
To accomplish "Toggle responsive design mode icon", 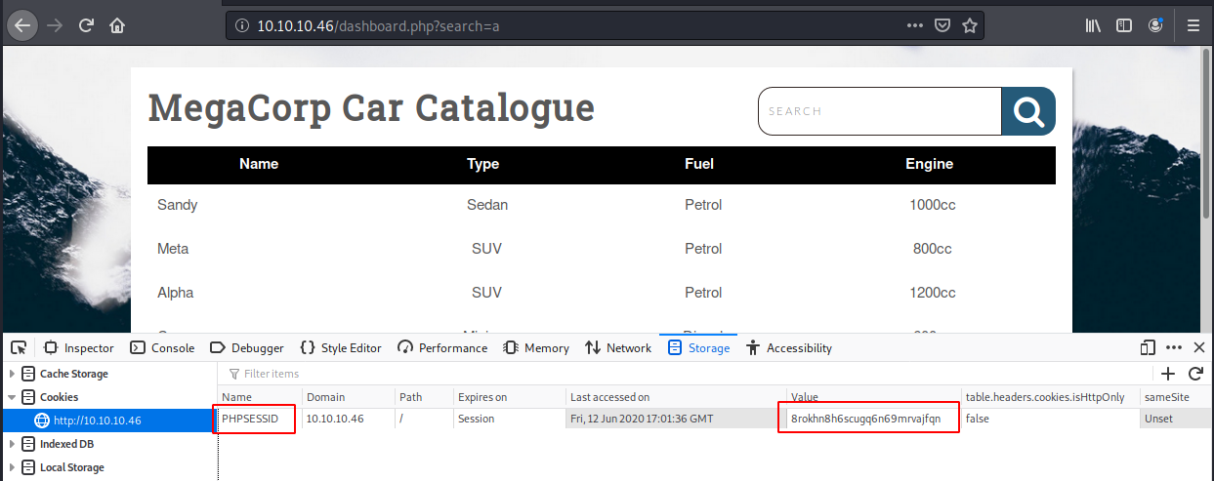I will tap(1148, 347).
